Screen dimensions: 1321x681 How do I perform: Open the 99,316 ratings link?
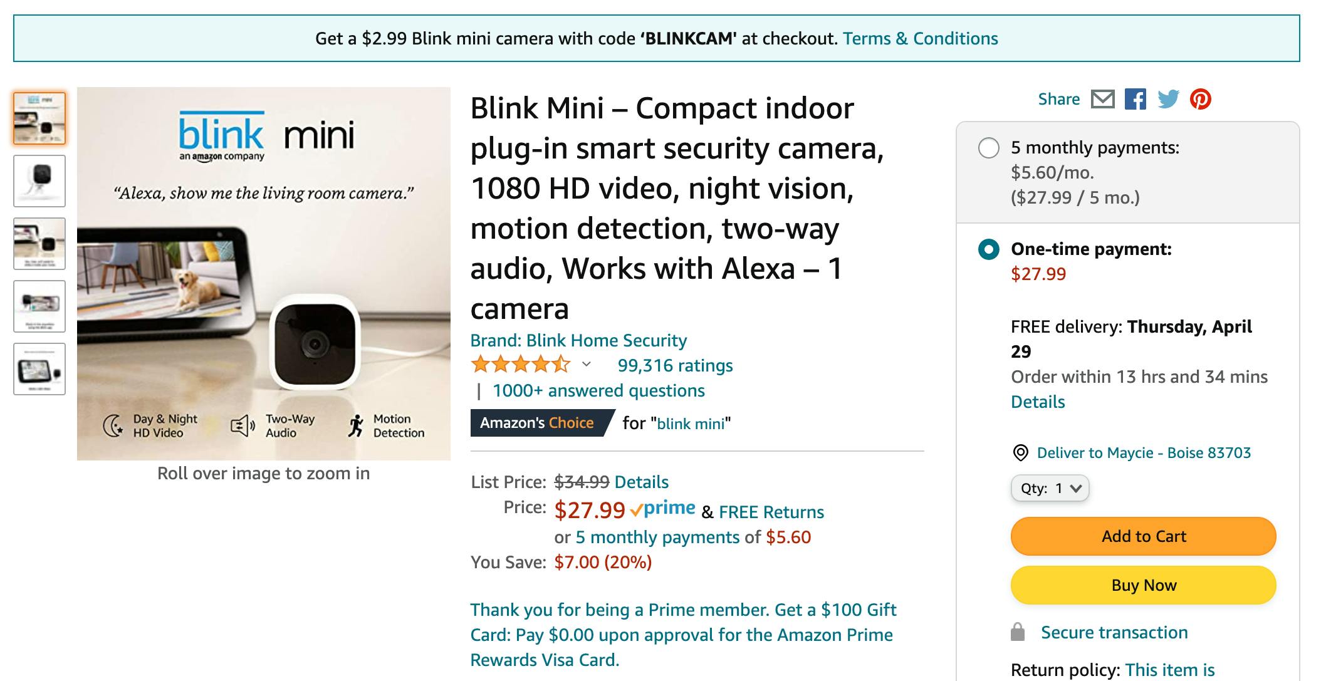(675, 365)
